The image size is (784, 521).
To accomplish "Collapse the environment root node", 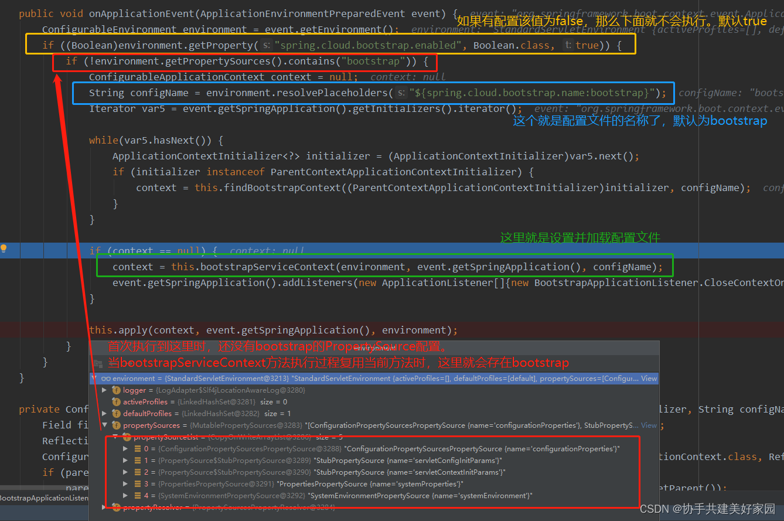I will 94,379.
